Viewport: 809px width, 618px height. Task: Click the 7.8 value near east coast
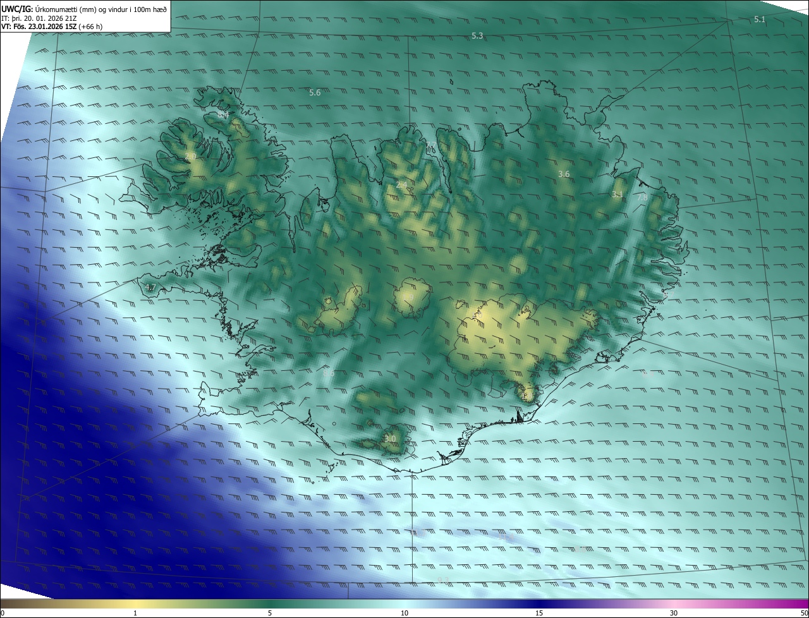[642, 198]
